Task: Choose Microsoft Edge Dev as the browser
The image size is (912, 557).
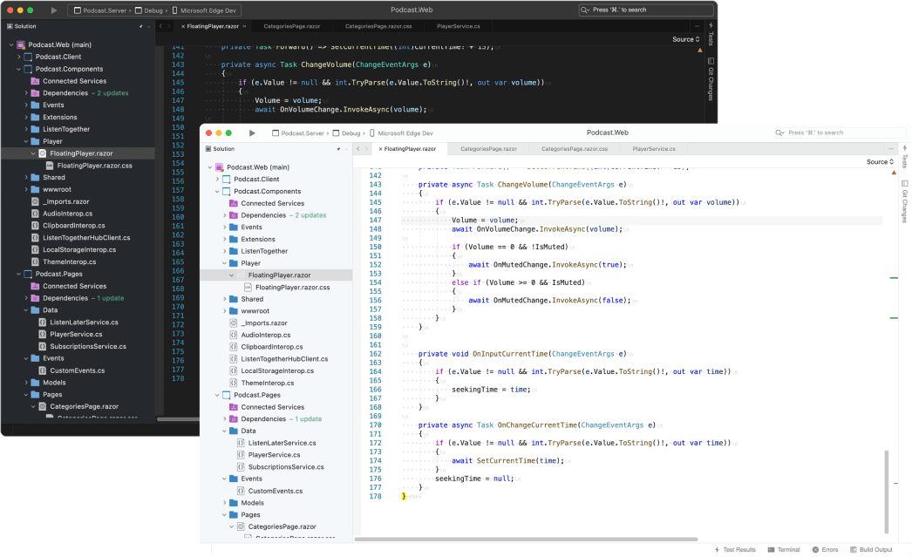Action: [405, 132]
